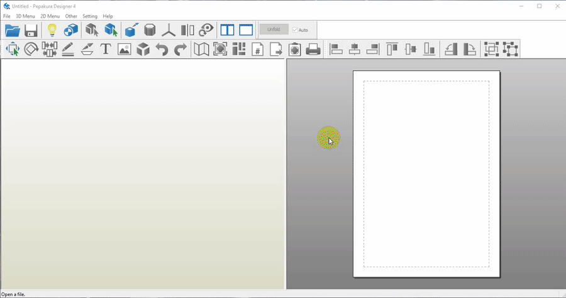
Task: Save project with the floppy disk icon
Action: [31, 30]
